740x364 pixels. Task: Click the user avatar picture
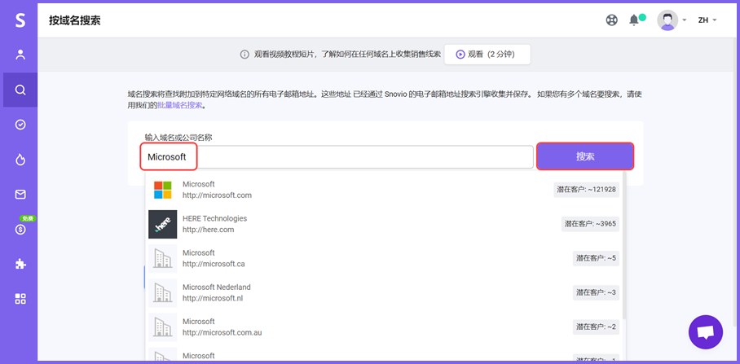point(667,20)
